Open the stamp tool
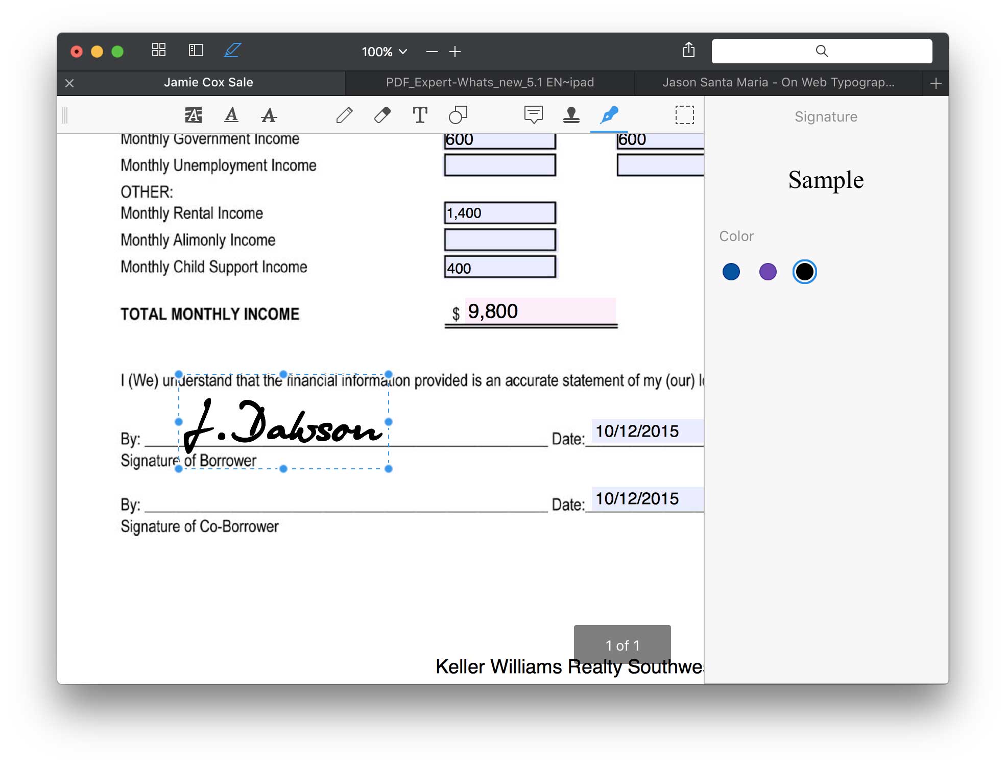 pos(571,115)
